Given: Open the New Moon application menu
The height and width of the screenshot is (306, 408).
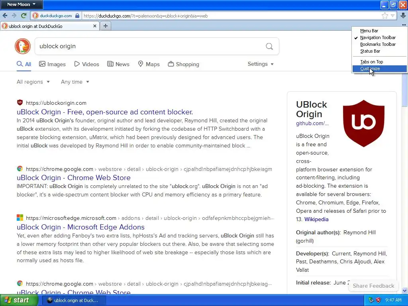Looking at the screenshot, I should point(22,4).
